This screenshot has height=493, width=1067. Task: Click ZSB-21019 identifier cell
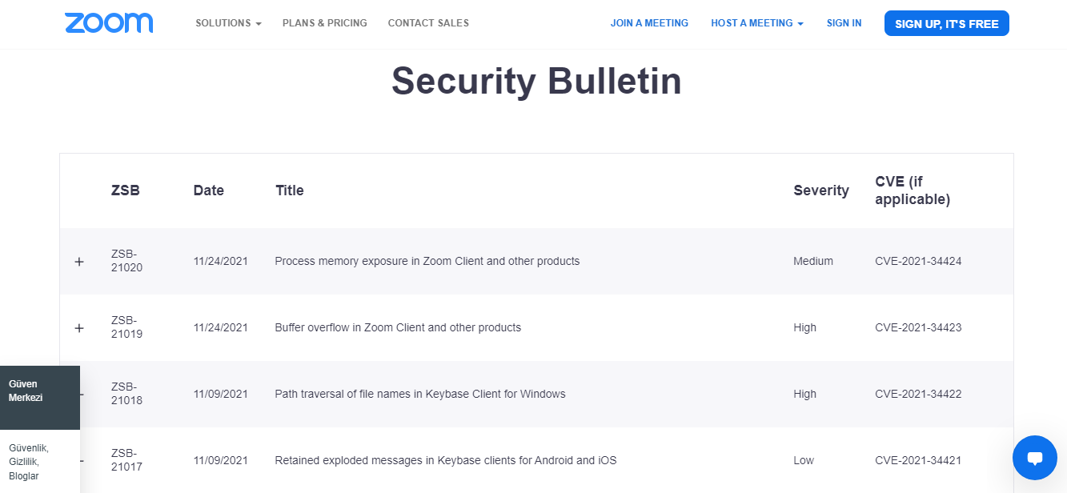[127, 327]
